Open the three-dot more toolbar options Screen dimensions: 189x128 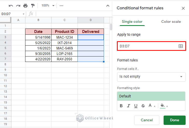click(61, 6)
